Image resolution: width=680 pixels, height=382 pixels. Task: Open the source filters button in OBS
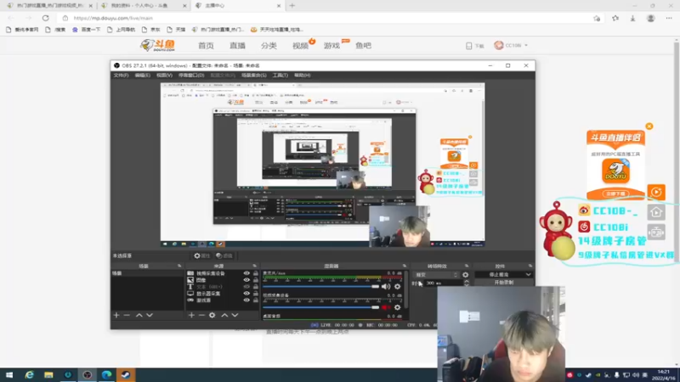coord(224,256)
